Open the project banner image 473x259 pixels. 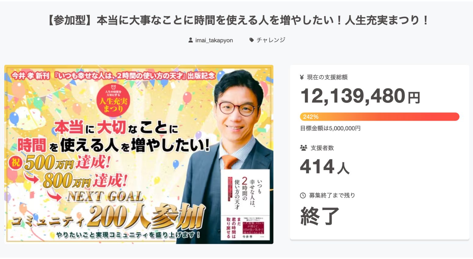(139, 154)
